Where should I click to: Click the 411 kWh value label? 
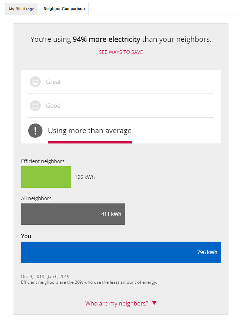(x=111, y=214)
